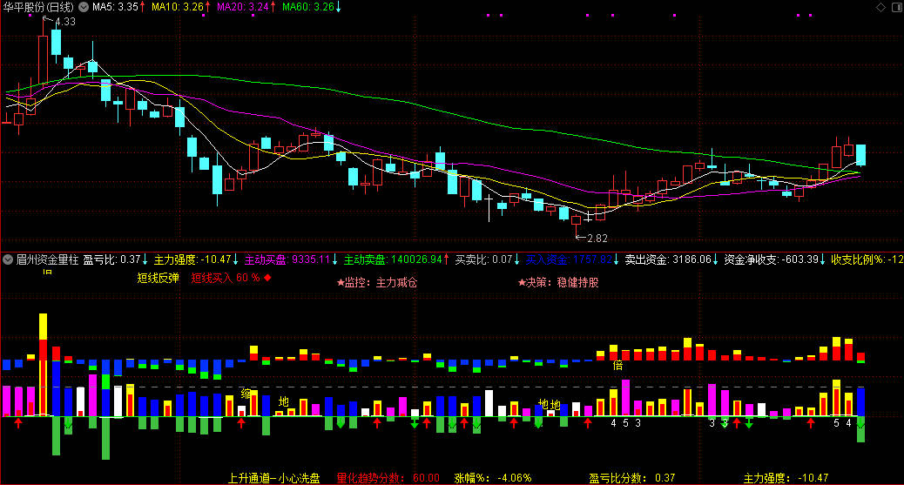Click the ★决策:稳健持股 label

(558, 283)
